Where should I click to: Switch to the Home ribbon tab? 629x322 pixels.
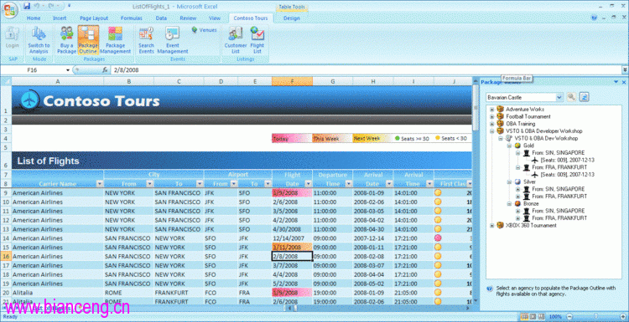(x=34, y=18)
